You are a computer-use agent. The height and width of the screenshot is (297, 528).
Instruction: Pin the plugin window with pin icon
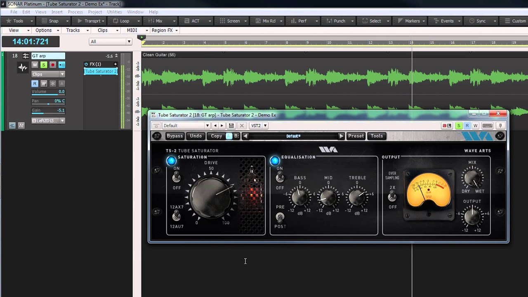(500, 125)
